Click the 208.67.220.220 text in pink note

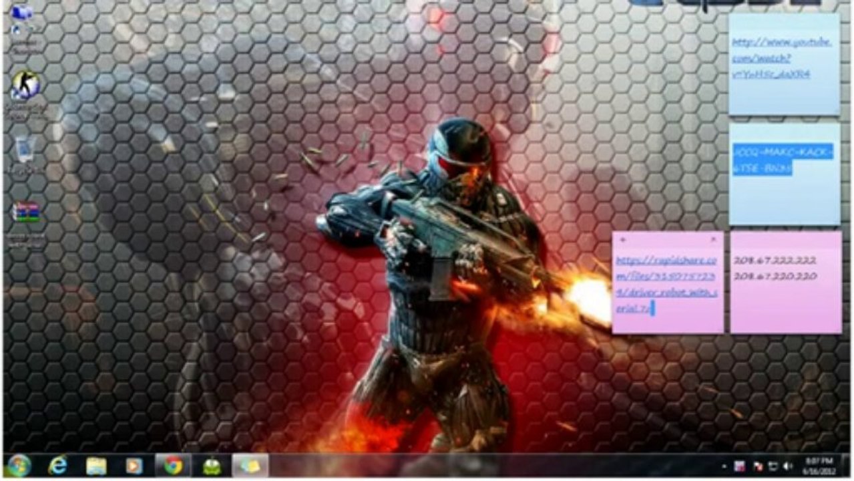pos(775,276)
